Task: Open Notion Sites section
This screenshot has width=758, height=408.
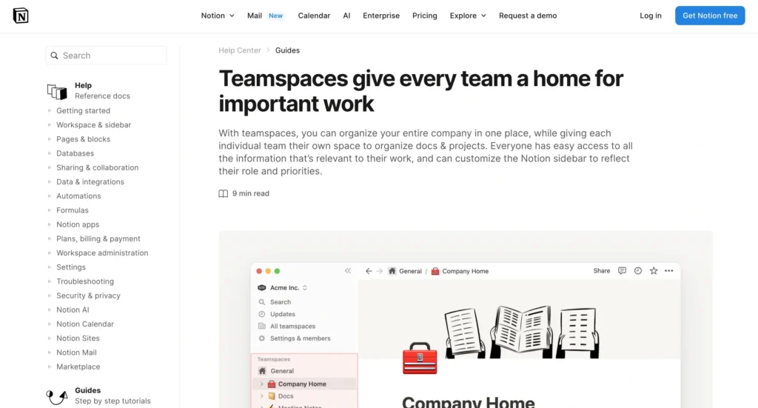Action: [x=78, y=338]
